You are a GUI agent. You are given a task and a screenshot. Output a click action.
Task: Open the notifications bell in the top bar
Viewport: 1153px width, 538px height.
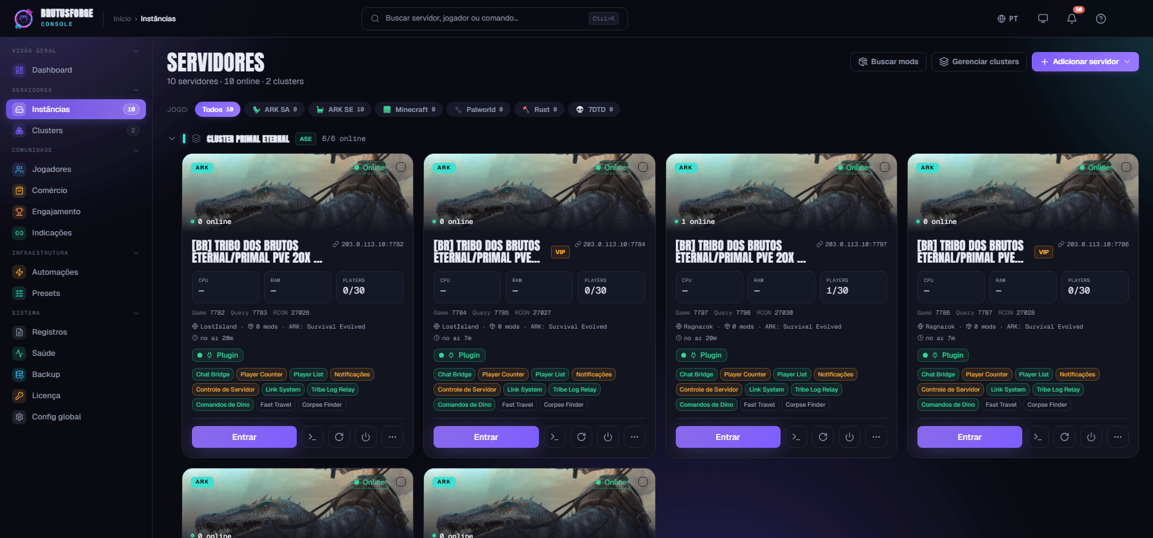point(1072,19)
